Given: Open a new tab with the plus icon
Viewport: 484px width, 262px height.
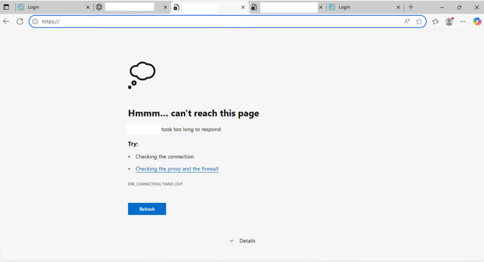Looking at the screenshot, I should click(411, 7).
